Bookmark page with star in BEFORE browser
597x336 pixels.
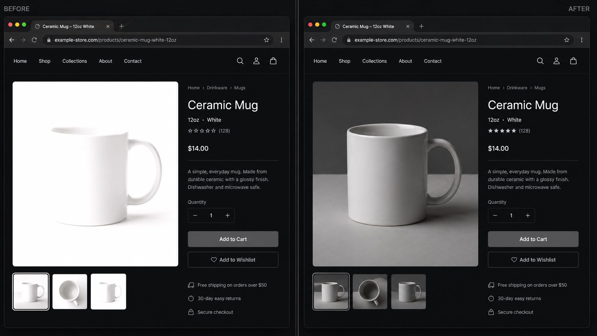(266, 40)
